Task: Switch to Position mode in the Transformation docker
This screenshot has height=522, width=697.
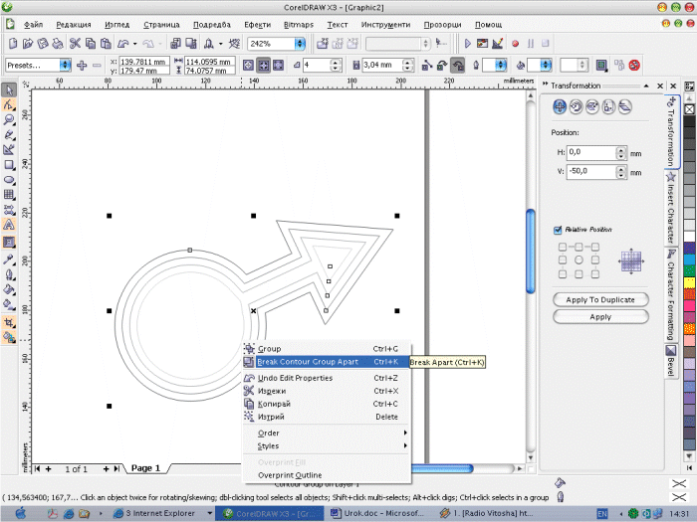Action: click(x=560, y=106)
